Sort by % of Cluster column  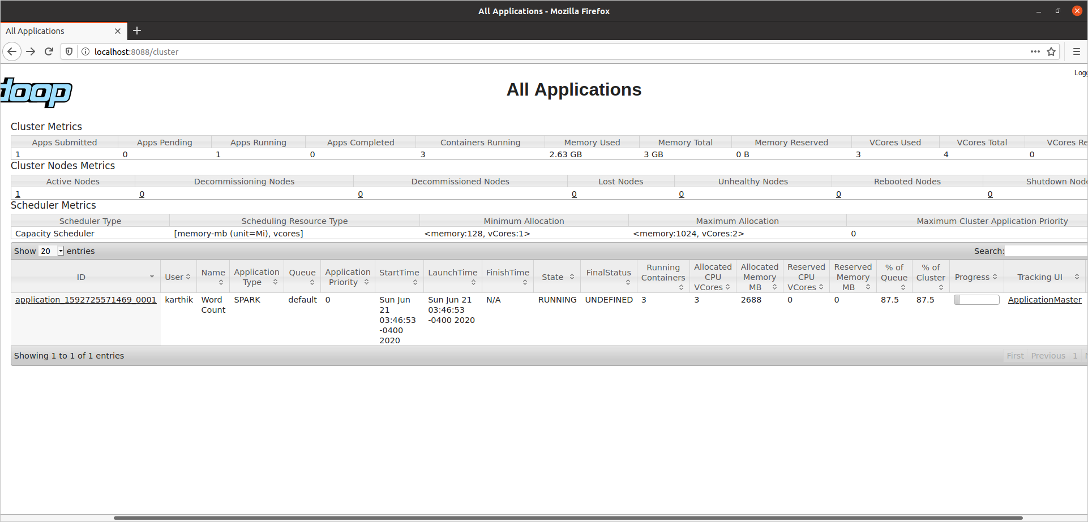click(x=931, y=277)
